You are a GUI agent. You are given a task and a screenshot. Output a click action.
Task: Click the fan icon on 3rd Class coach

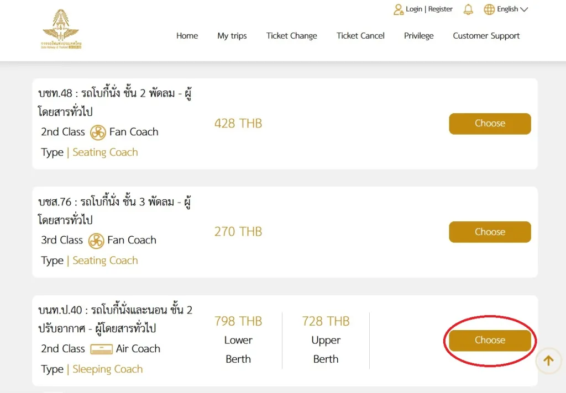coord(96,241)
